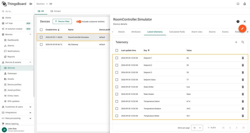Sort by Created time arrow

pyautogui.click(x=59, y=30)
